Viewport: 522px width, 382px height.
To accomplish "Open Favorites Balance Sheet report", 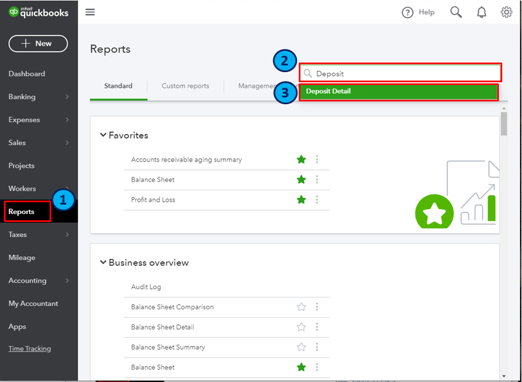I will pyautogui.click(x=153, y=180).
